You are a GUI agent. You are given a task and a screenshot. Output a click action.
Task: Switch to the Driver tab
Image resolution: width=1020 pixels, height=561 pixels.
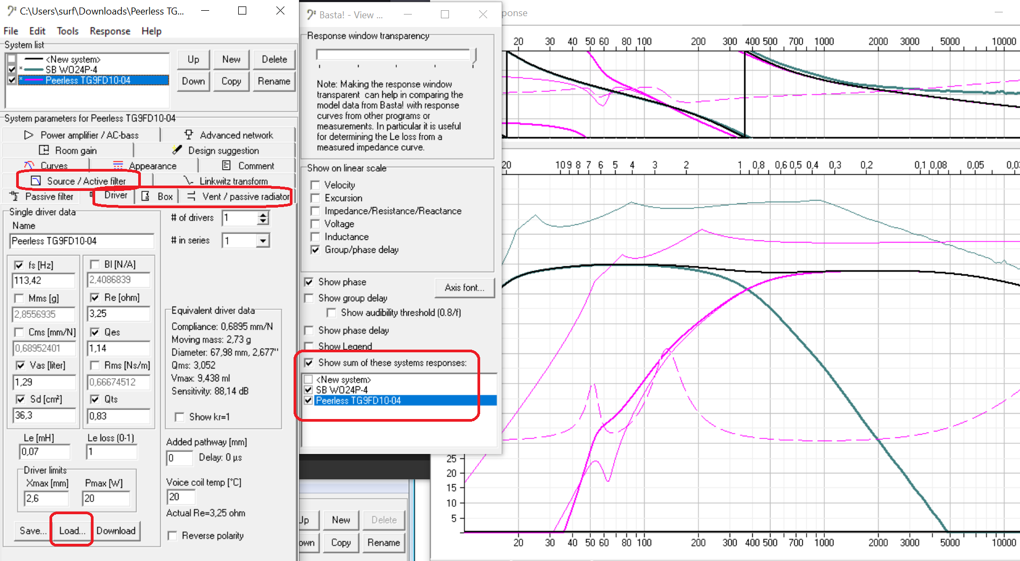(x=116, y=195)
